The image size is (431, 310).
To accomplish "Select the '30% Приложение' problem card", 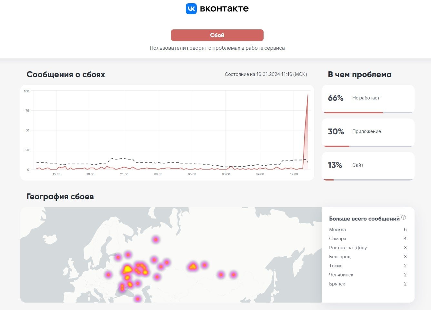I will (368, 132).
